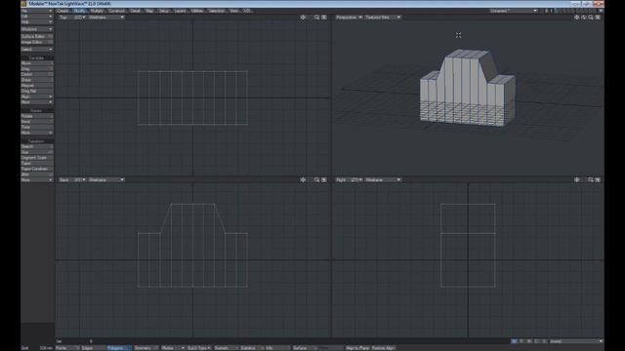Open the Textured Wire render style dropdown
This screenshot has width=625, height=351.
[383, 18]
